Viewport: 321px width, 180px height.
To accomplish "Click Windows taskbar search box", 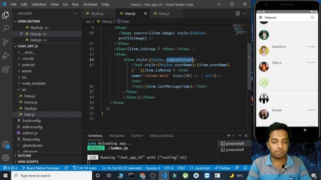I will tap(52, 175).
